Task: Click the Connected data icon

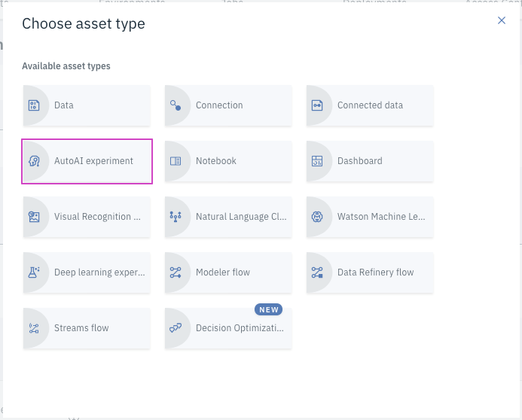Action: [x=317, y=105]
